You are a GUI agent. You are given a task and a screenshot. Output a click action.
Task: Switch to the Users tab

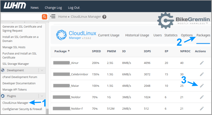157,35
